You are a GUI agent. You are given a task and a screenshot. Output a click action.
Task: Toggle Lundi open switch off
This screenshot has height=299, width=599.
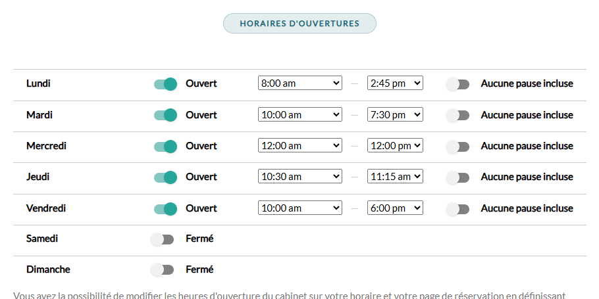(x=165, y=84)
